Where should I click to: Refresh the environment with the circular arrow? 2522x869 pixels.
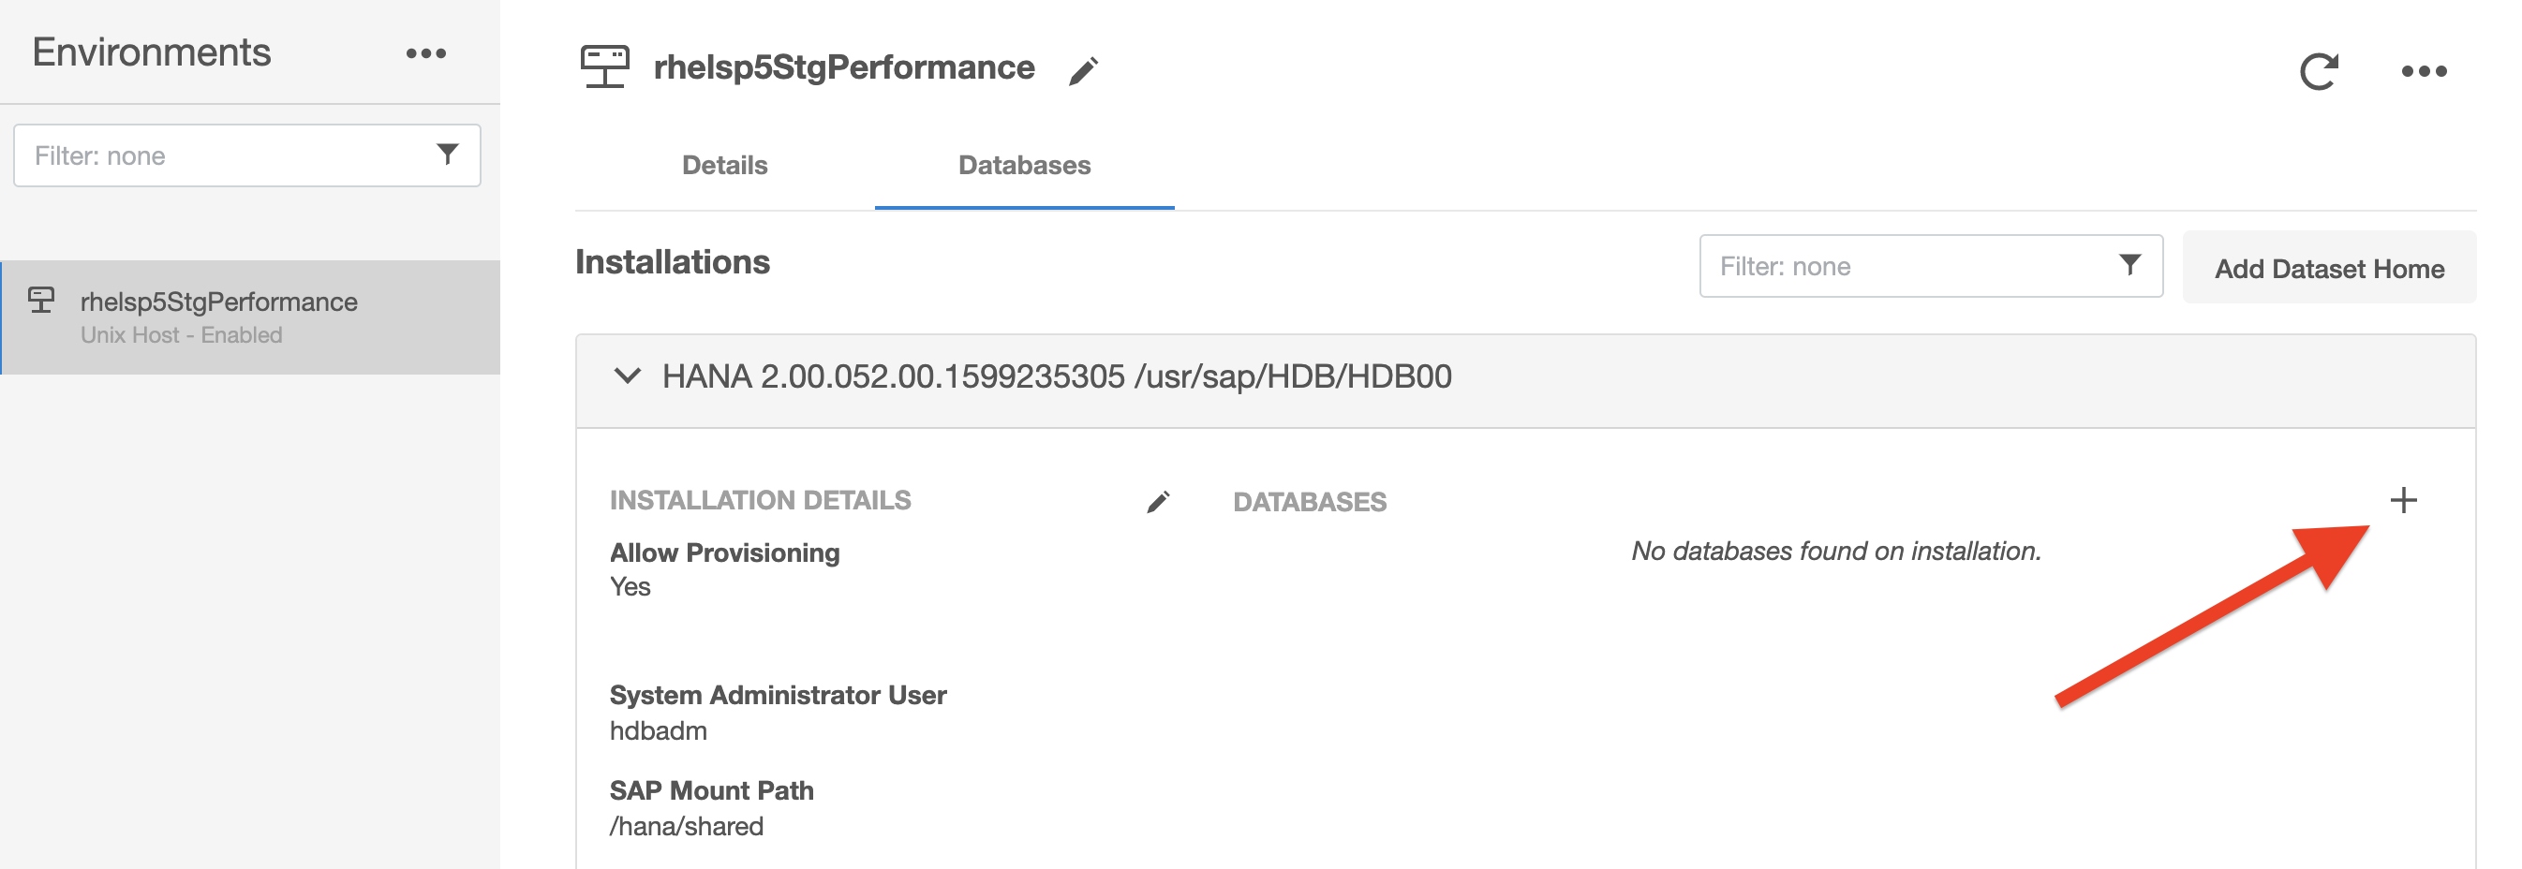pos(2319,71)
